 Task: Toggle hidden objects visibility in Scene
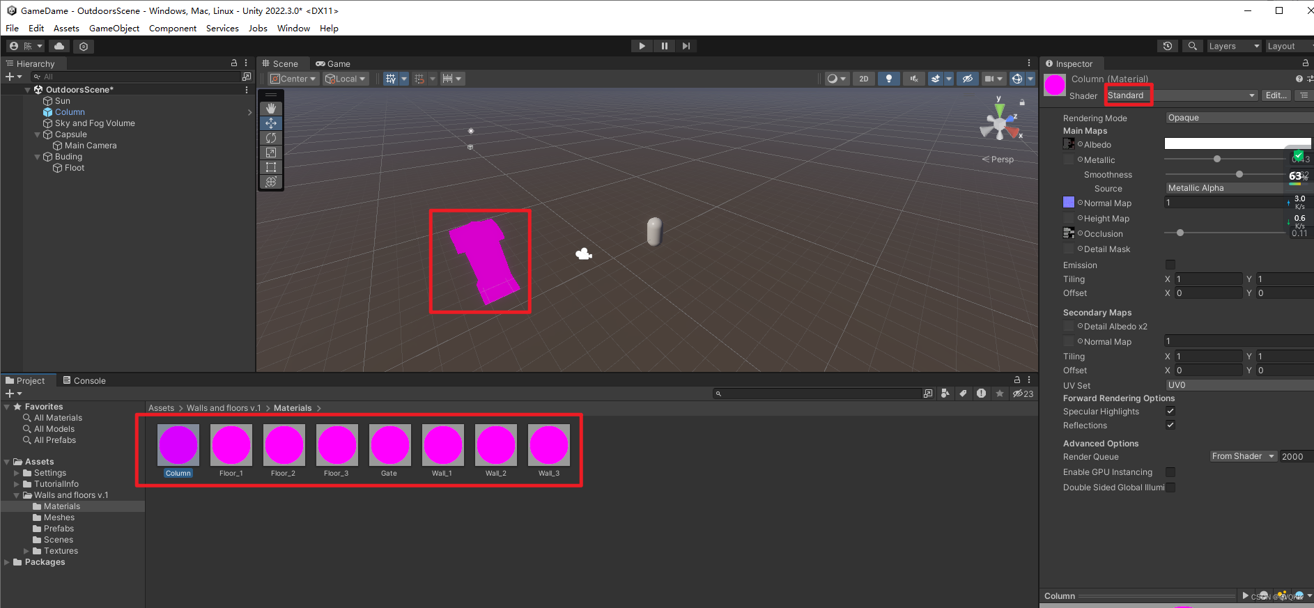click(x=967, y=79)
